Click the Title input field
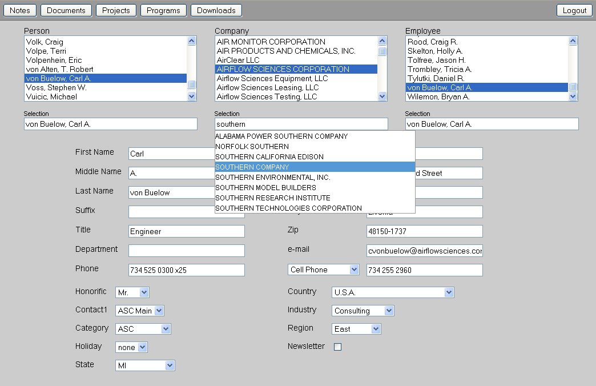Viewport: 596px width, 386px height. coord(187,231)
